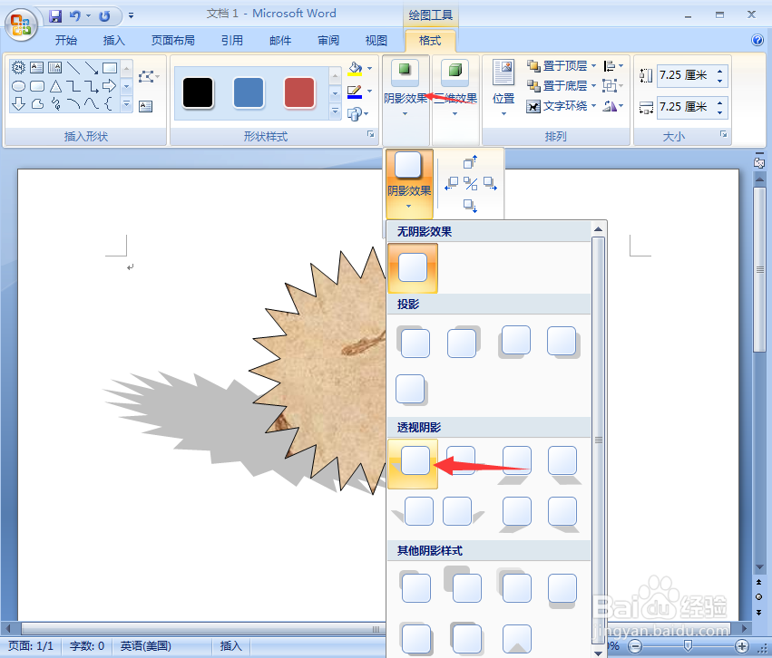The width and height of the screenshot is (772, 658).
Task: Redo the last action
Action: point(104,16)
